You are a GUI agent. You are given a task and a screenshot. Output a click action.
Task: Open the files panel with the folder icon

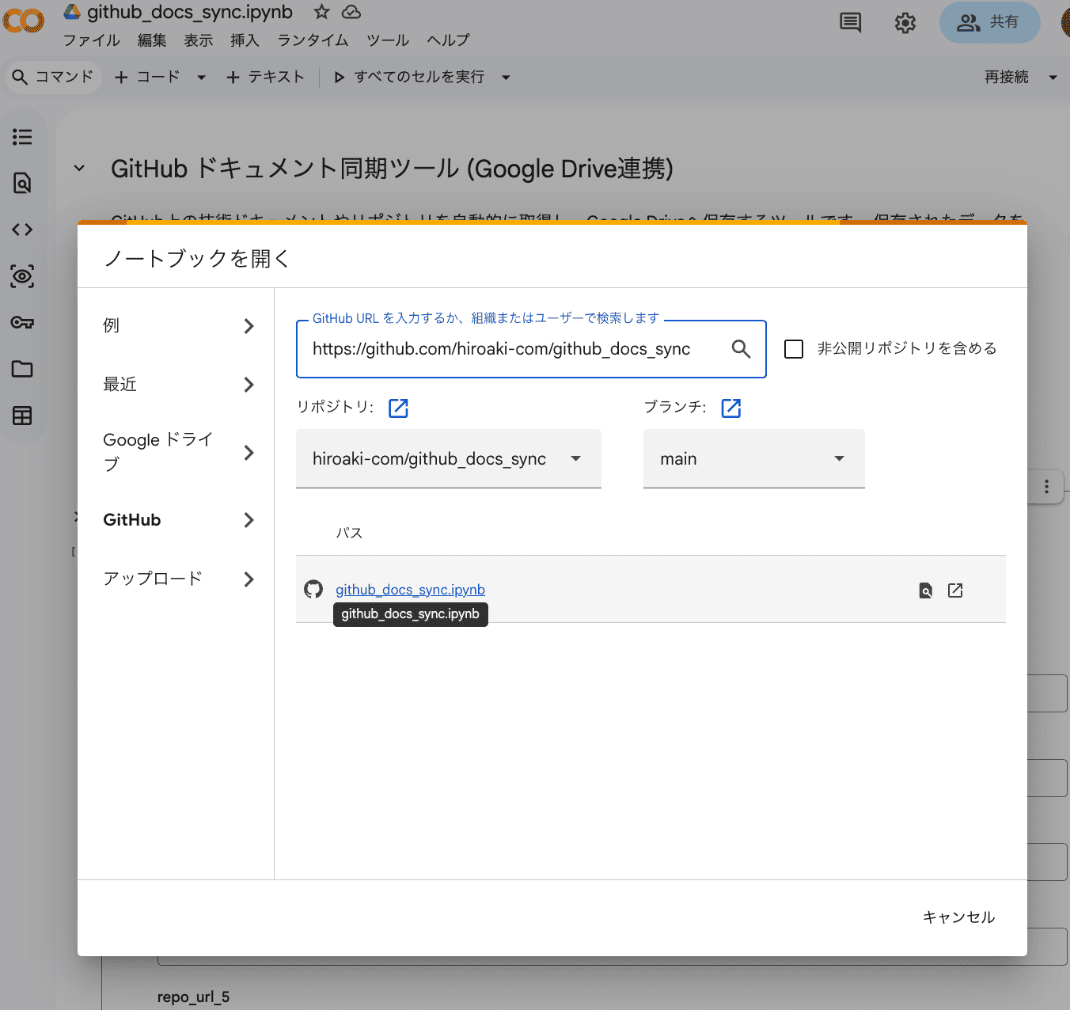pyautogui.click(x=22, y=369)
